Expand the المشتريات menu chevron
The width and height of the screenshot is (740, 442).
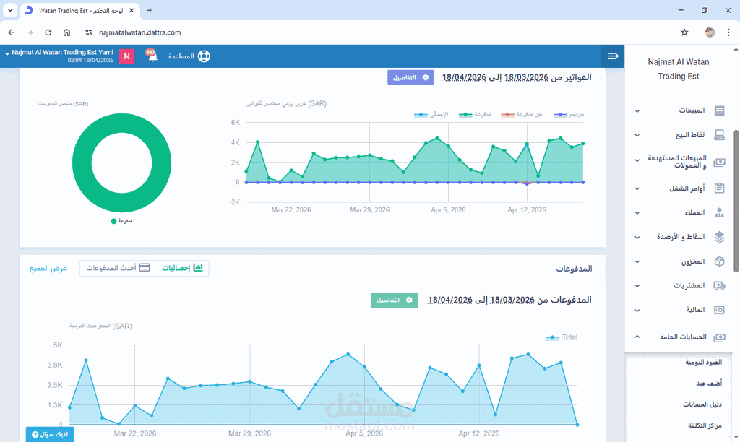click(637, 286)
